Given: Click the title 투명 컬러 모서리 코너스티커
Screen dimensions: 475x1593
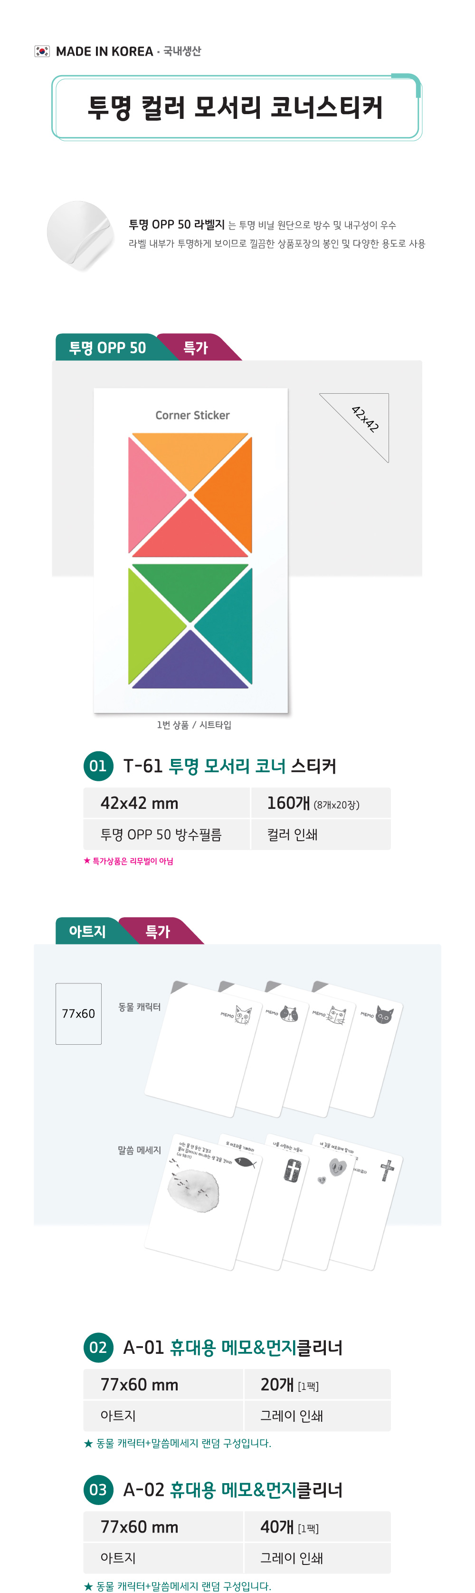Looking at the screenshot, I should pyautogui.click(x=235, y=107).
